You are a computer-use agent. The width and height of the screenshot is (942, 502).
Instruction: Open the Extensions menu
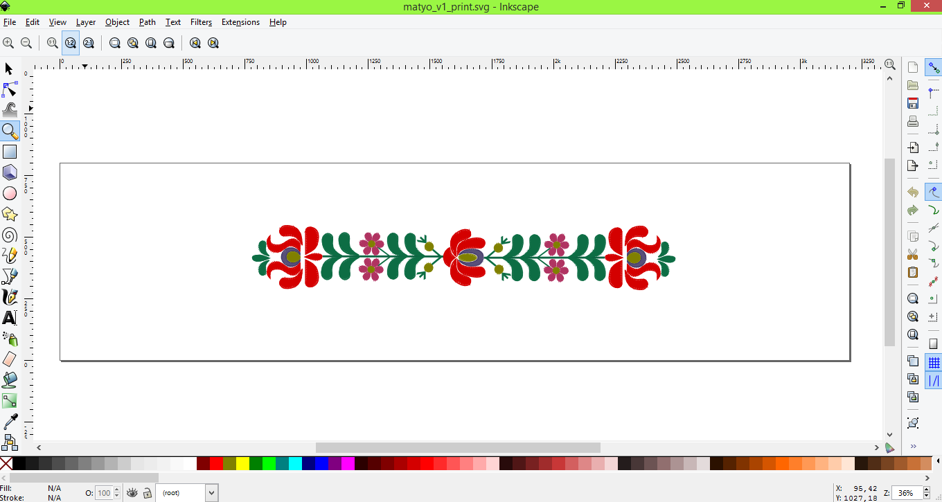[x=240, y=22]
